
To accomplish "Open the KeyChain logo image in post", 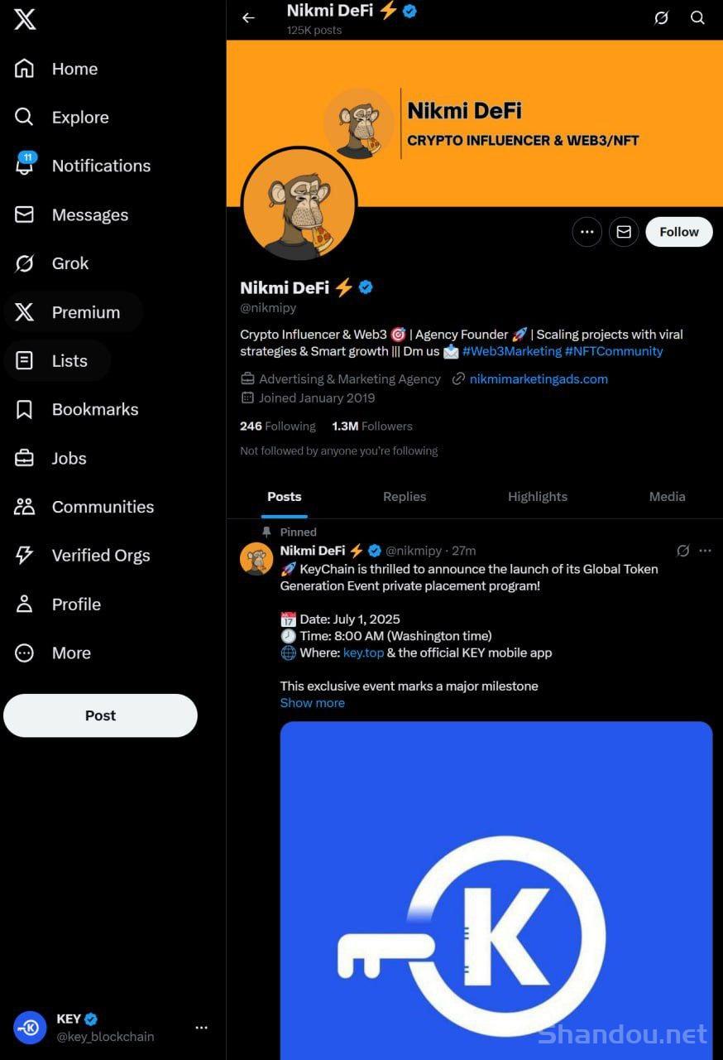I will click(x=496, y=890).
